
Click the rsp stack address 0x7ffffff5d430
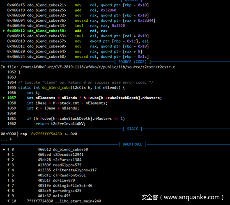[x=46, y=134]
